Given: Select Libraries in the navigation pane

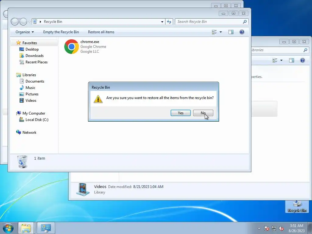Looking at the screenshot, I should [29, 75].
